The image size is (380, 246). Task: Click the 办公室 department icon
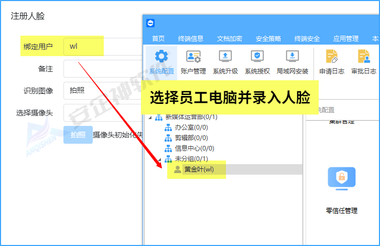[x=168, y=127]
